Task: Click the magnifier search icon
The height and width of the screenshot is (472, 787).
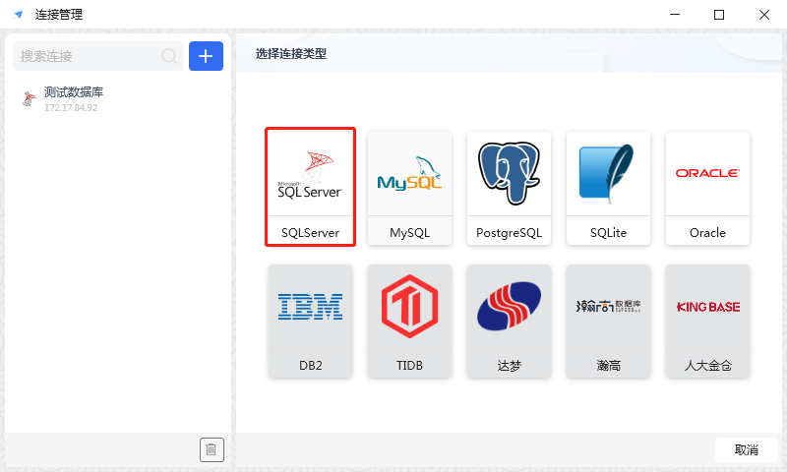Action: (169, 56)
